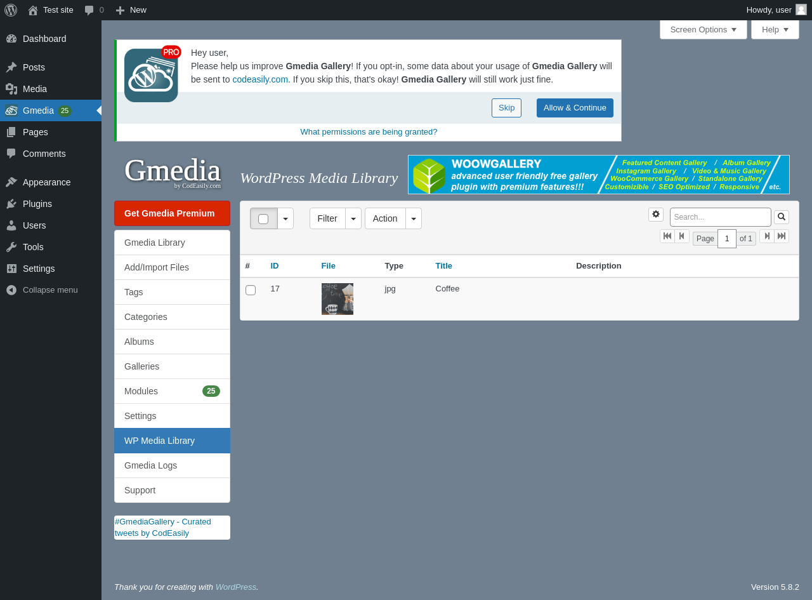812x600 pixels.
Task: Click the gear settings icon near search
Action: (x=656, y=215)
